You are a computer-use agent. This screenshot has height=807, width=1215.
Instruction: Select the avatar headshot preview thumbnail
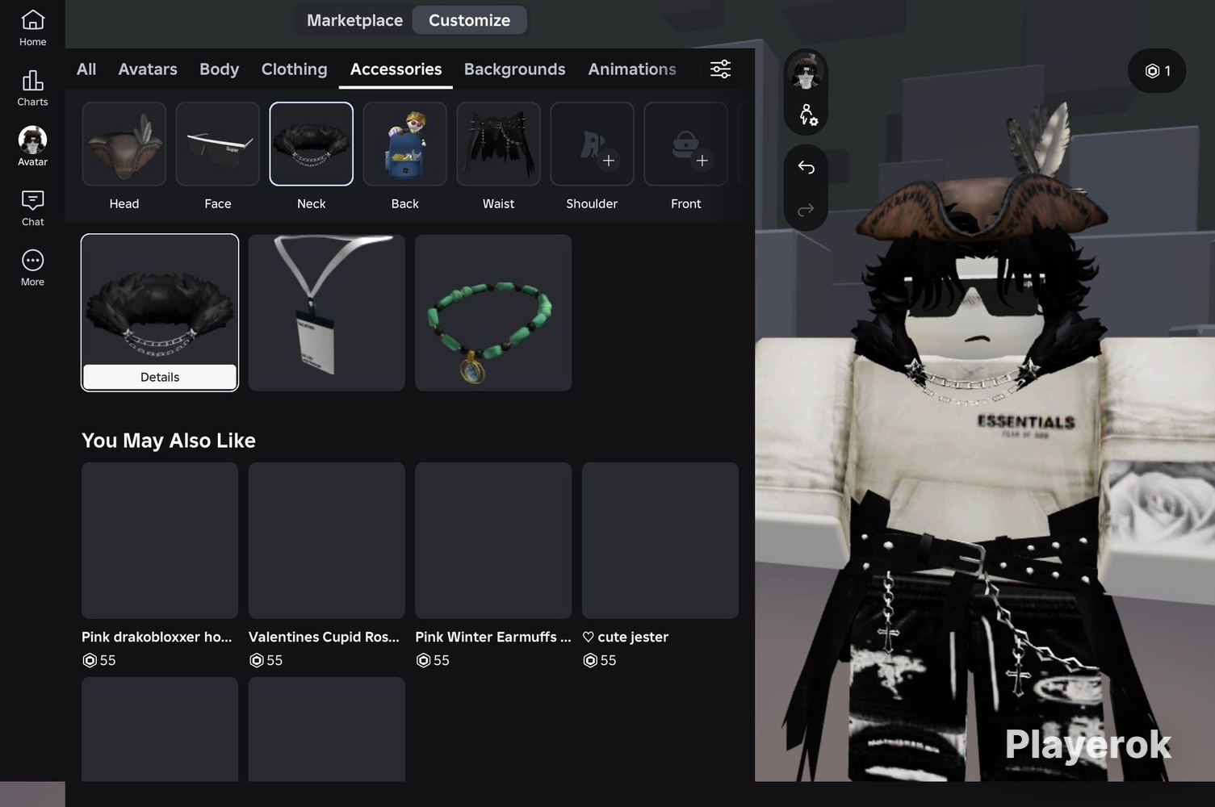(806, 71)
